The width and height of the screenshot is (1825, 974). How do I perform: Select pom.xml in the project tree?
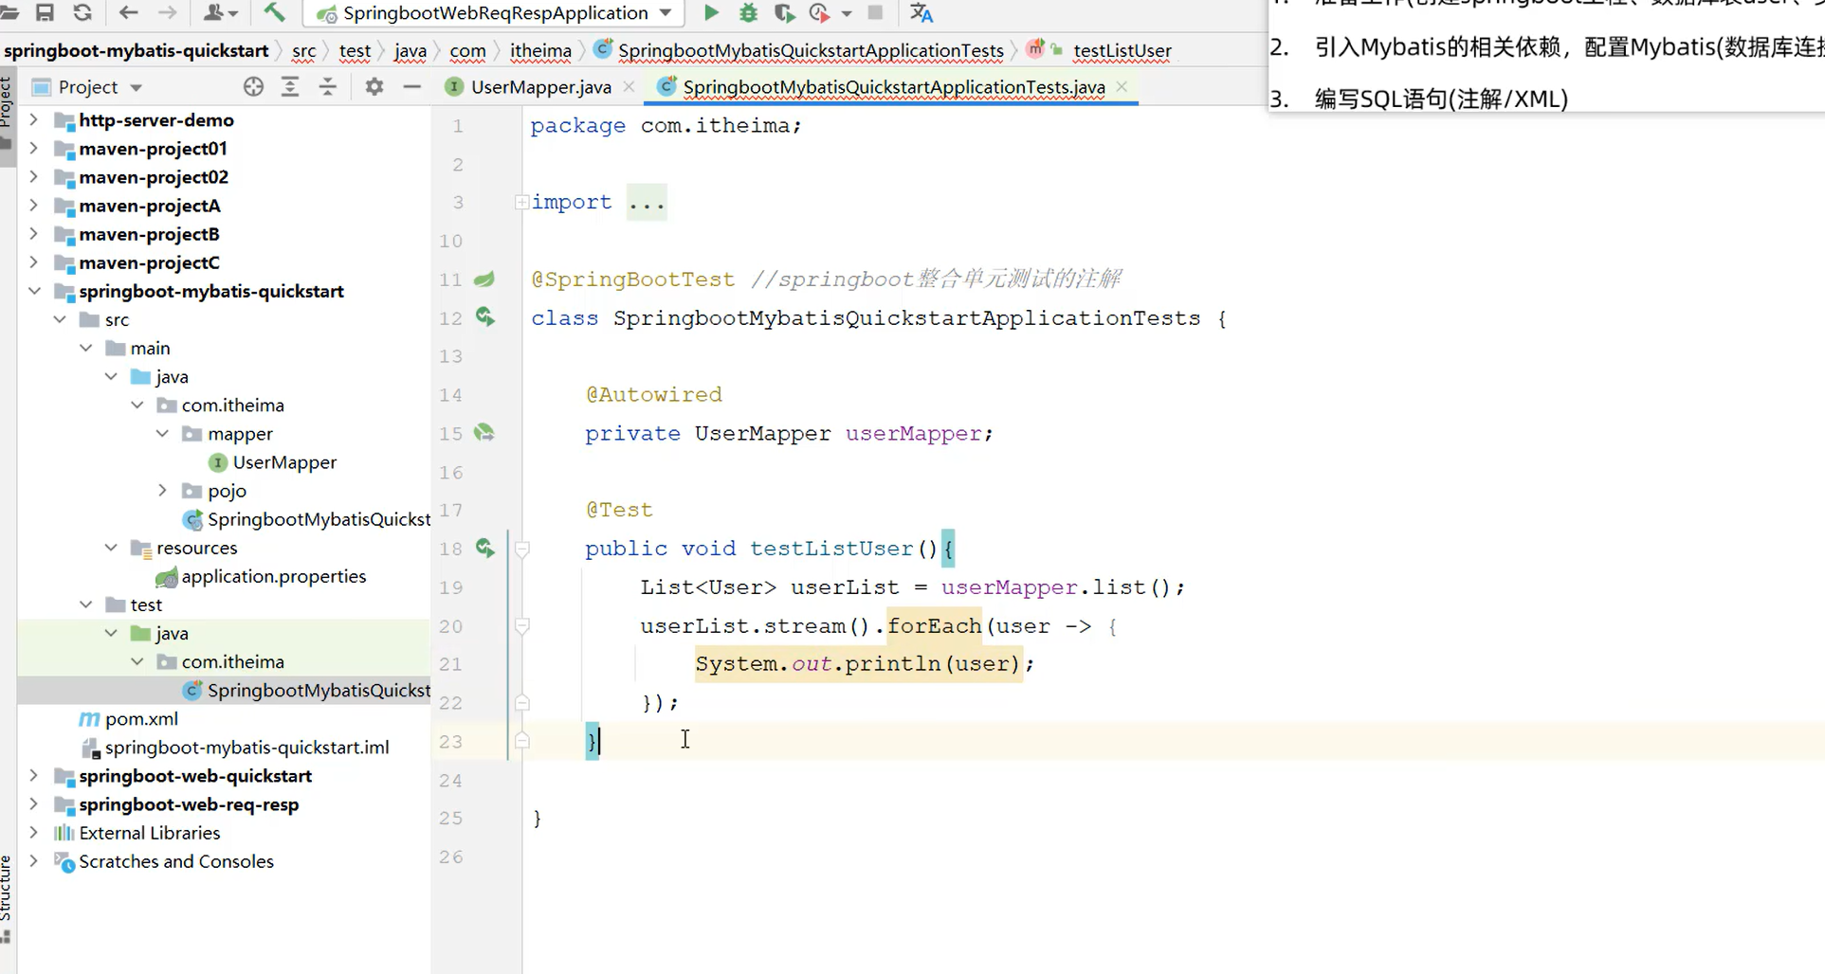[140, 719]
